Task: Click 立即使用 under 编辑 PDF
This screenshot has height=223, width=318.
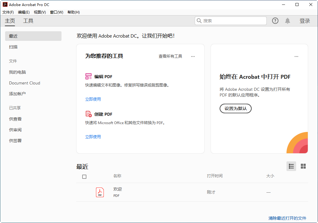Action: (x=93, y=99)
